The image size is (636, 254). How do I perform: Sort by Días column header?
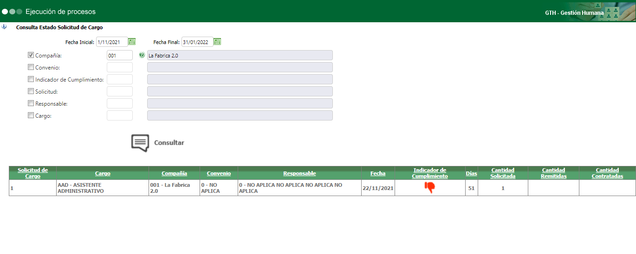click(471, 173)
